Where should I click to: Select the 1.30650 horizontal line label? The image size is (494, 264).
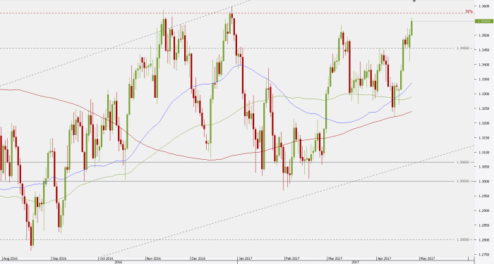pyautogui.click(x=463, y=162)
